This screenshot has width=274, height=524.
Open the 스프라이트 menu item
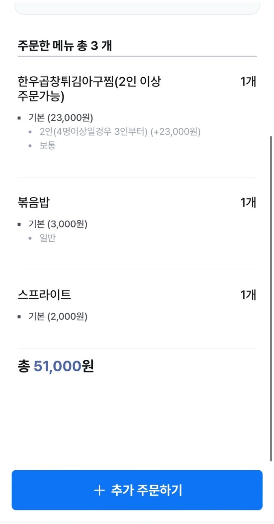click(44, 295)
